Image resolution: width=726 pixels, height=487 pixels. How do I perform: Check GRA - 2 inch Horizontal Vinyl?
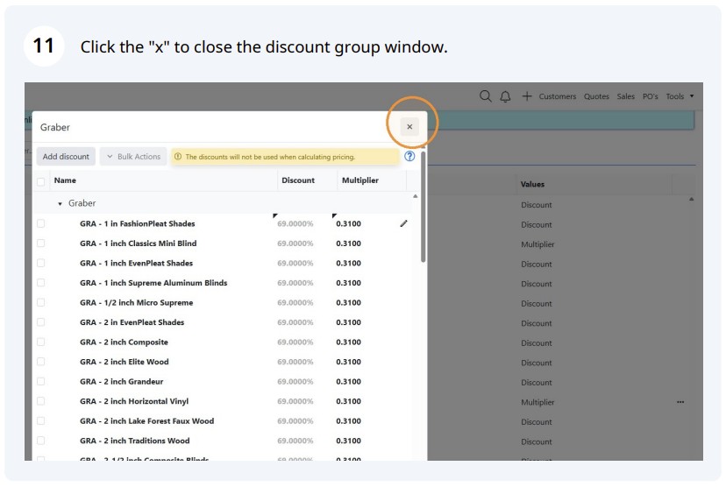(x=41, y=401)
